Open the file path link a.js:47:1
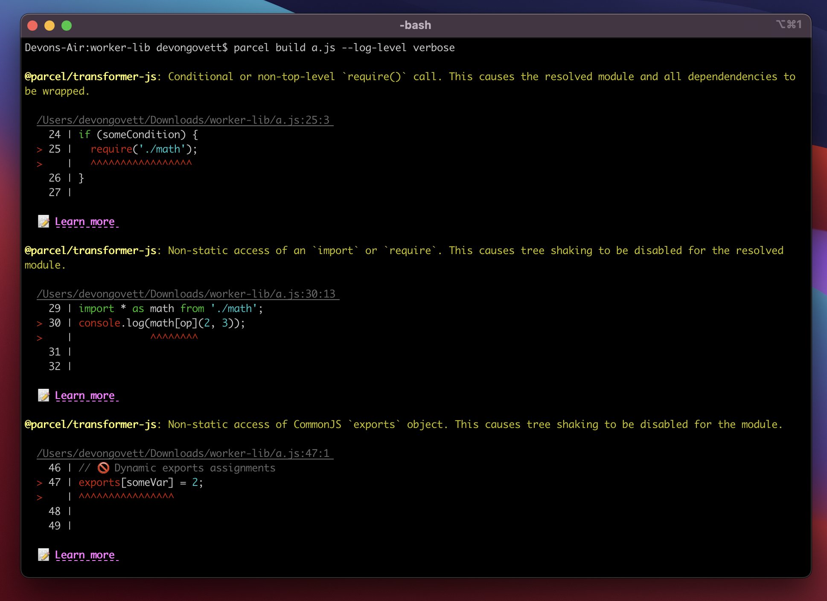Image resolution: width=827 pixels, height=601 pixels. 183,453
